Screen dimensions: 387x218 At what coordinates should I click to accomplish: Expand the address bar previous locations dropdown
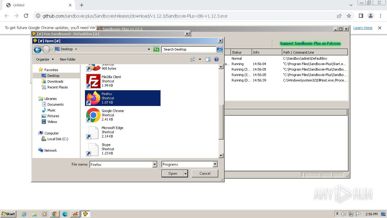click(149, 49)
